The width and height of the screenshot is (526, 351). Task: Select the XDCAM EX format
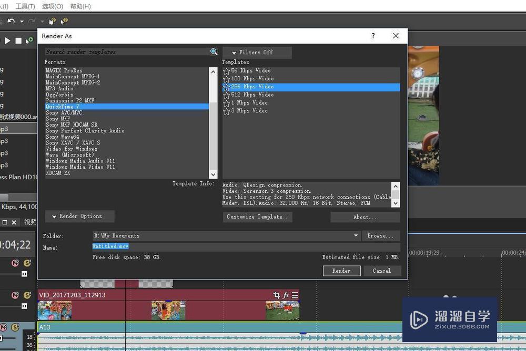tap(127, 173)
